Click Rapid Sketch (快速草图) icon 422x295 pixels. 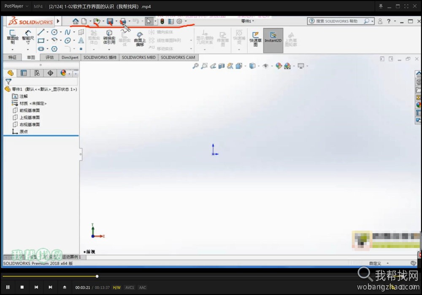[255, 39]
